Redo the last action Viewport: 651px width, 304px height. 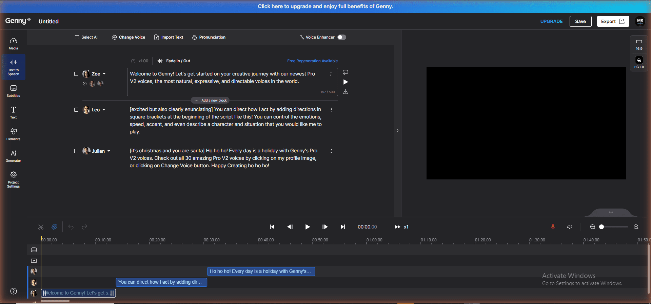[84, 227]
